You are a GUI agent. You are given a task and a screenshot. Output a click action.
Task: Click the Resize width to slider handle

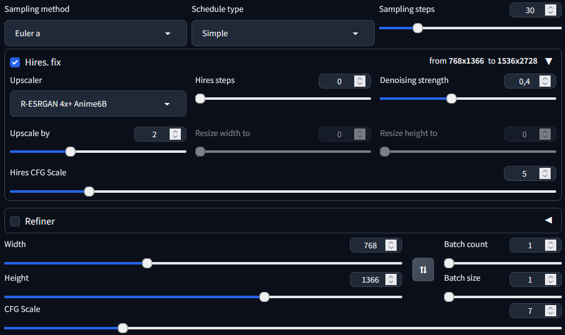tap(200, 152)
